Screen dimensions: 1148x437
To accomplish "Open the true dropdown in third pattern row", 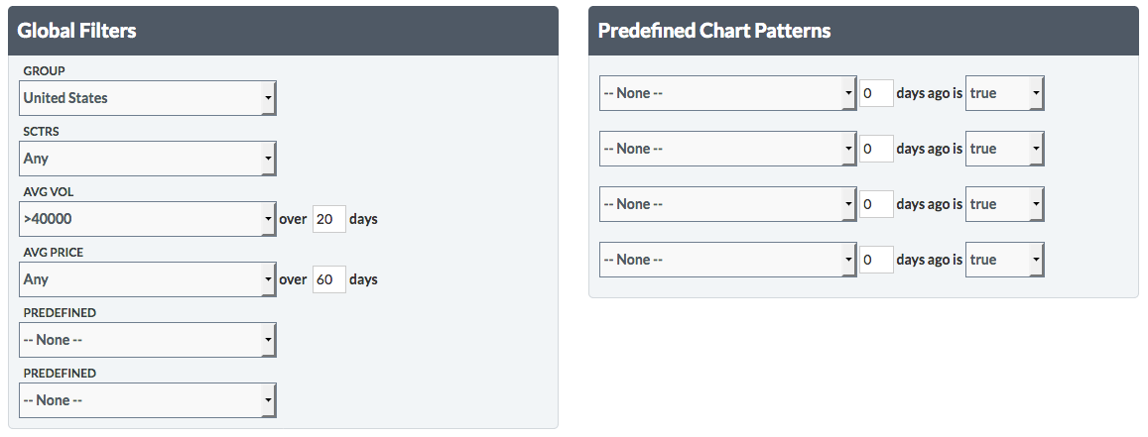I will [1004, 204].
